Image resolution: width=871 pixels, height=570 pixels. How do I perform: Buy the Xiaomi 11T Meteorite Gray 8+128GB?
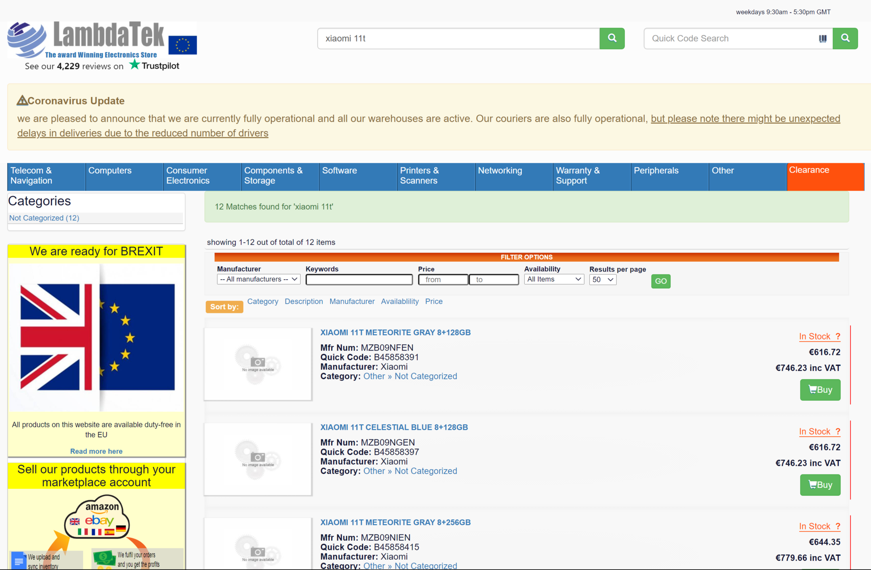tap(820, 390)
